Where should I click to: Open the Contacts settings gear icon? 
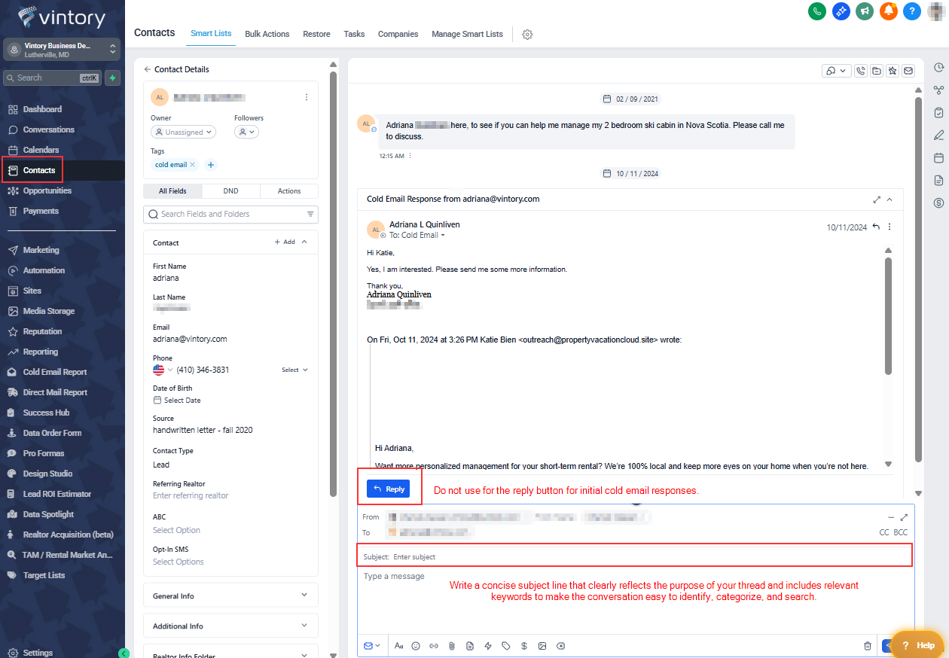tap(527, 35)
